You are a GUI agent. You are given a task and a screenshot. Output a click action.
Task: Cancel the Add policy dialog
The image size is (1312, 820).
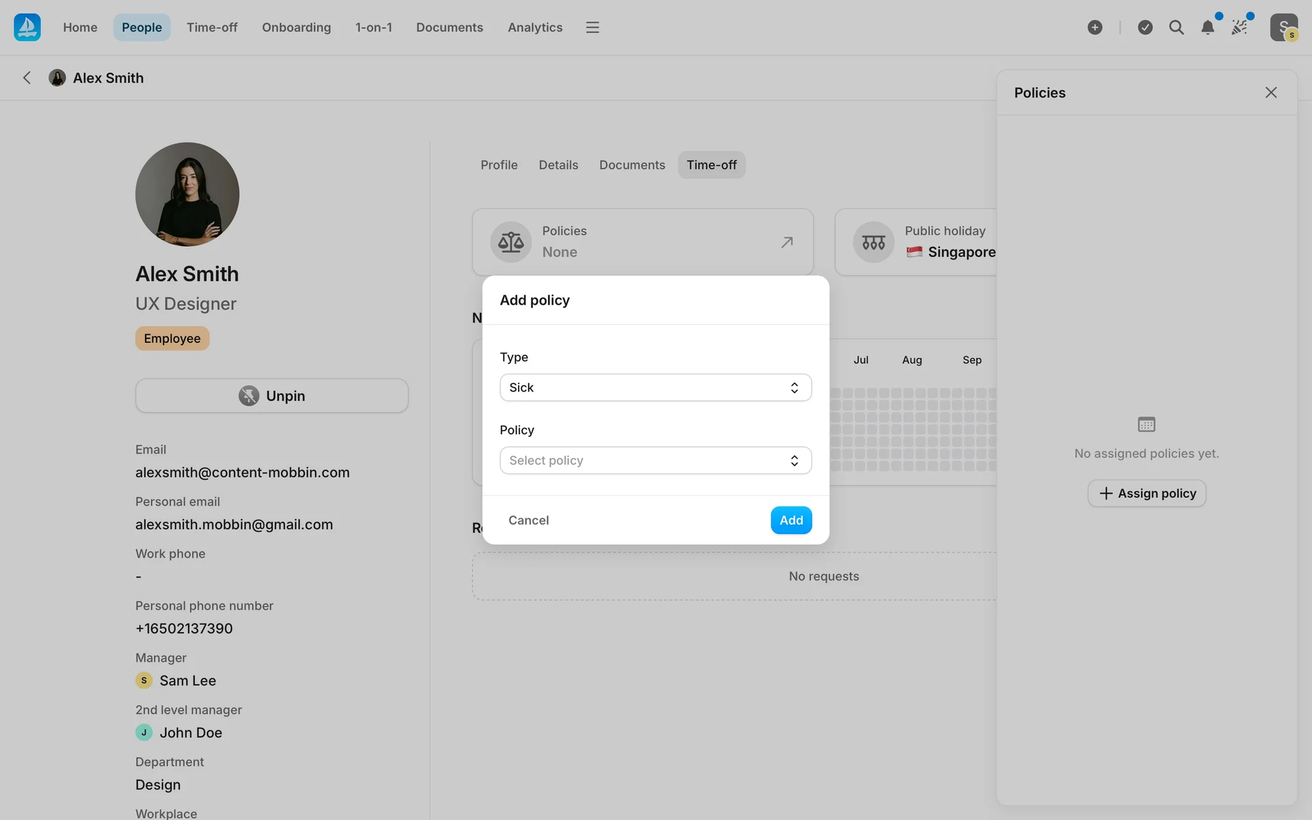coord(528,520)
